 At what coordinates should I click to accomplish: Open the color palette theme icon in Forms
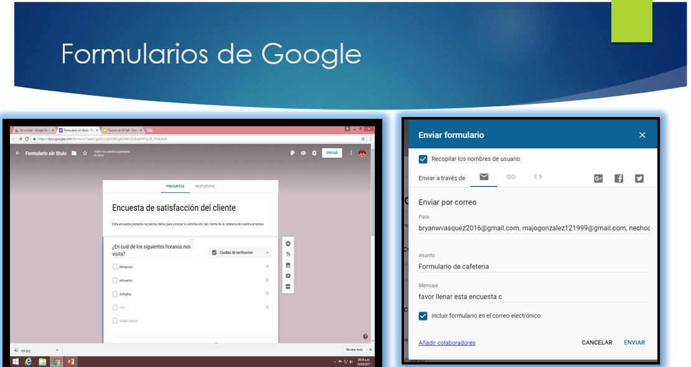[292, 153]
